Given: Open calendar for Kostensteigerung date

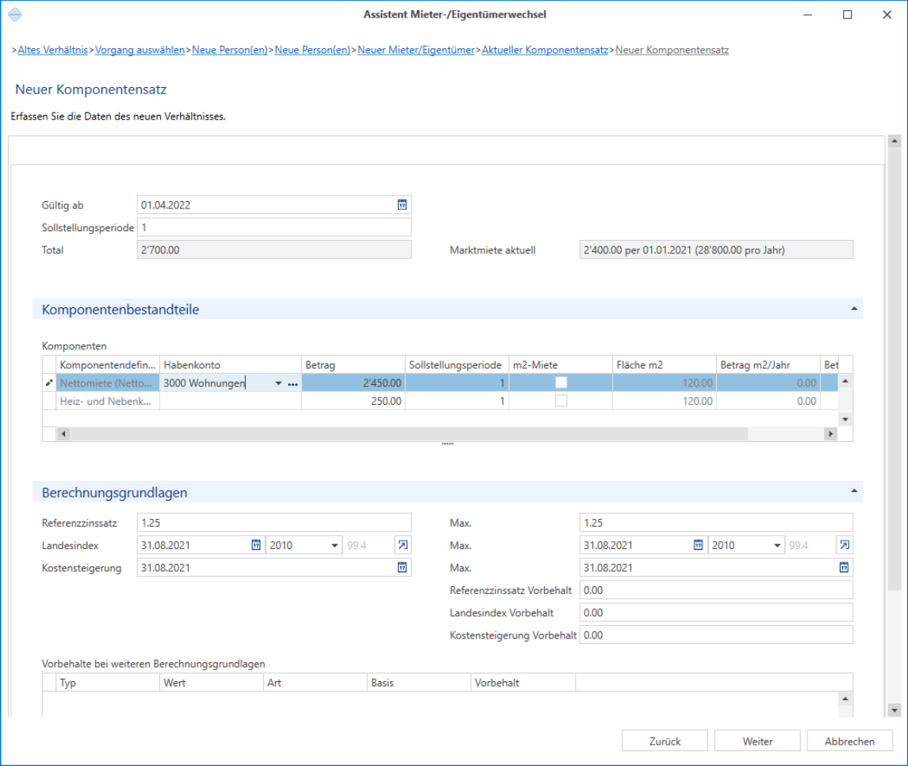Looking at the screenshot, I should click(402, 567).
